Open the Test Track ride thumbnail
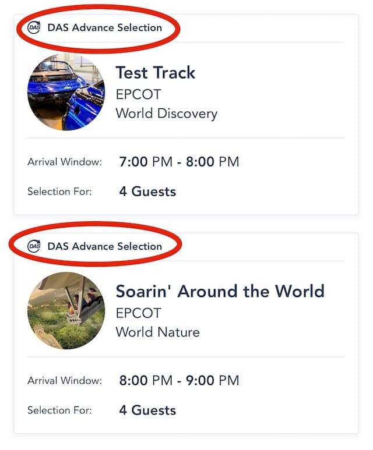 (x=66, y=91)
